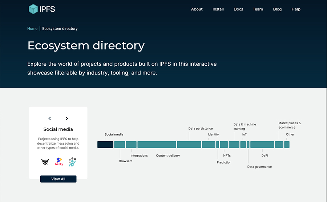Click the Data governance label

click(x=259, y=167)
